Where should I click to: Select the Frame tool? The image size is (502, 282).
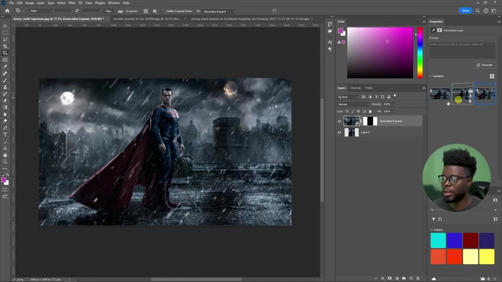click(x=5, y=60)
